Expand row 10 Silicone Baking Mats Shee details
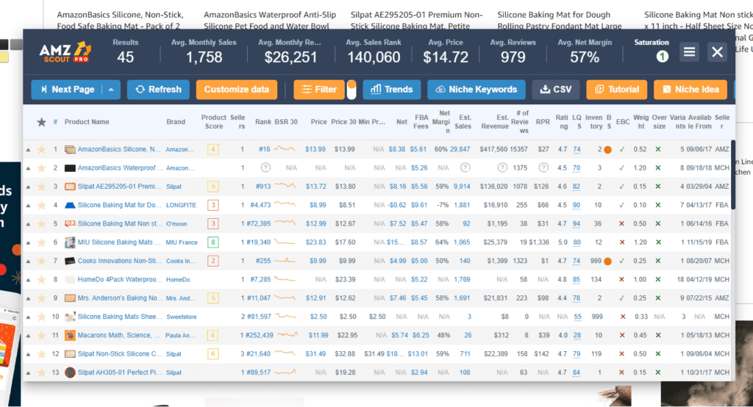Screen dimensions: 753x407 click(x=28, y=317)
